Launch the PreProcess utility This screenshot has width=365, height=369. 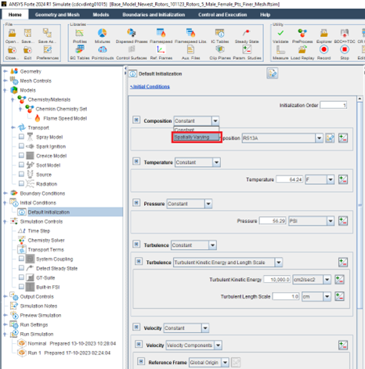pyautogui.click(x=302, y=34)
